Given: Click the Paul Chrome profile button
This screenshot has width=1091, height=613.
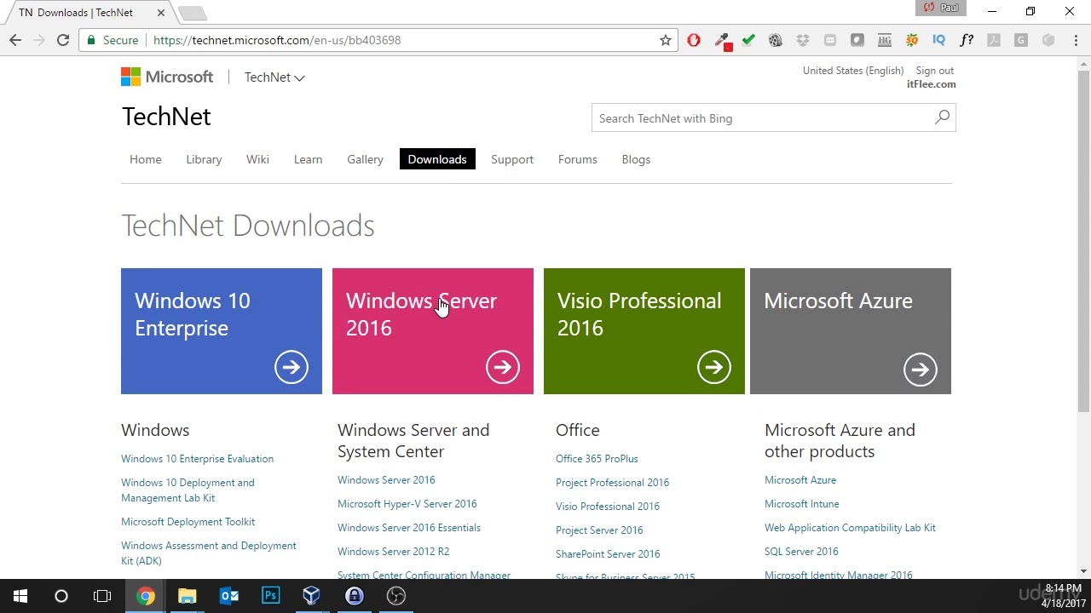Looking at the screenshot, I should click(942, 8).
